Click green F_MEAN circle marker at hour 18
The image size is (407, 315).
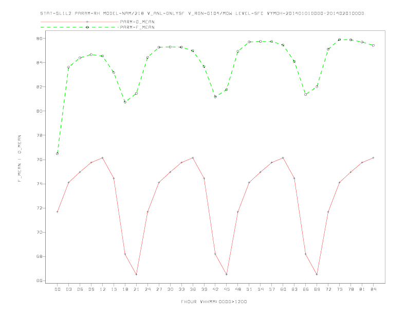[x=125, y=102]
